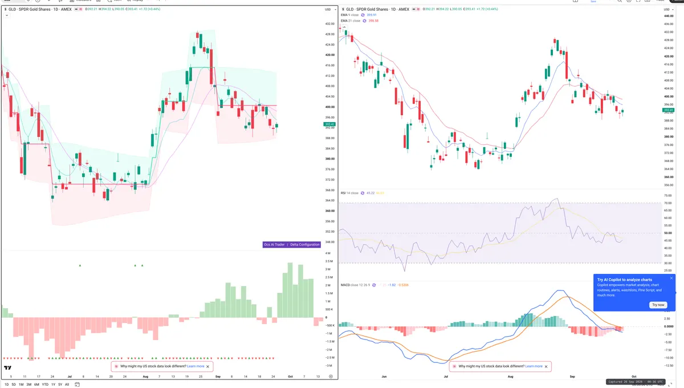Click the left chart GLD SPDR Gold Shares title
The image size is (684, 388).
pyautogui.click(x=40, y=9)
